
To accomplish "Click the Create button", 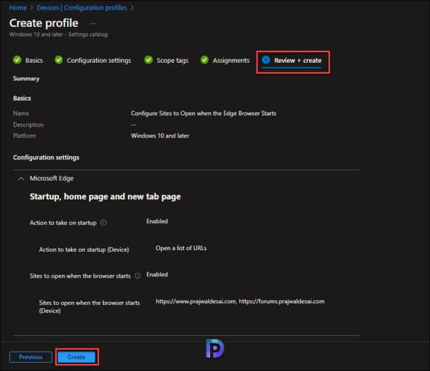I will tap(77, 357).
